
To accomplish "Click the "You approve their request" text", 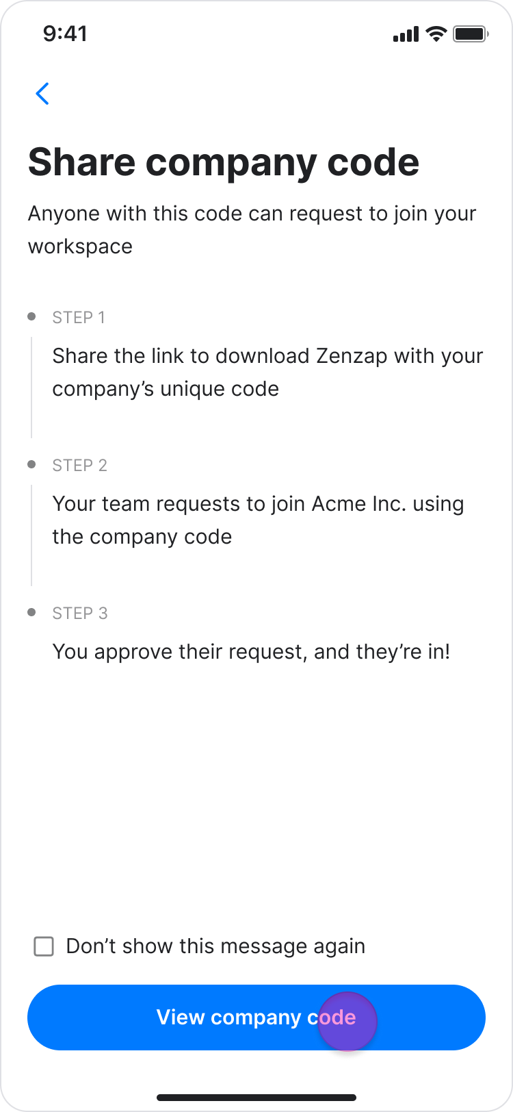I will [251, 651].
